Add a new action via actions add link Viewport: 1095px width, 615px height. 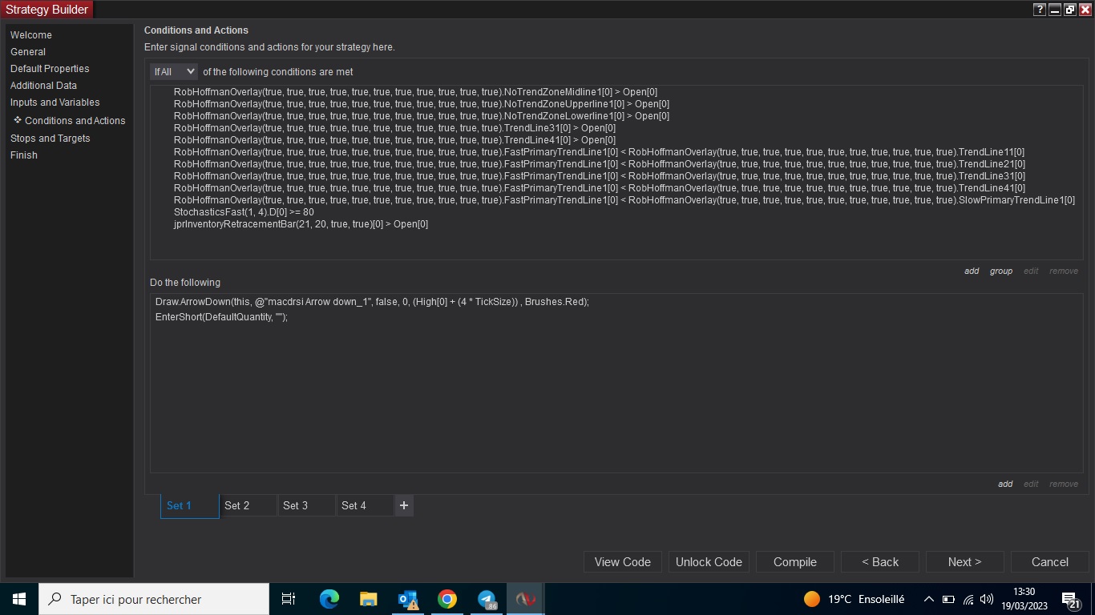click(x=1005, y=484)
